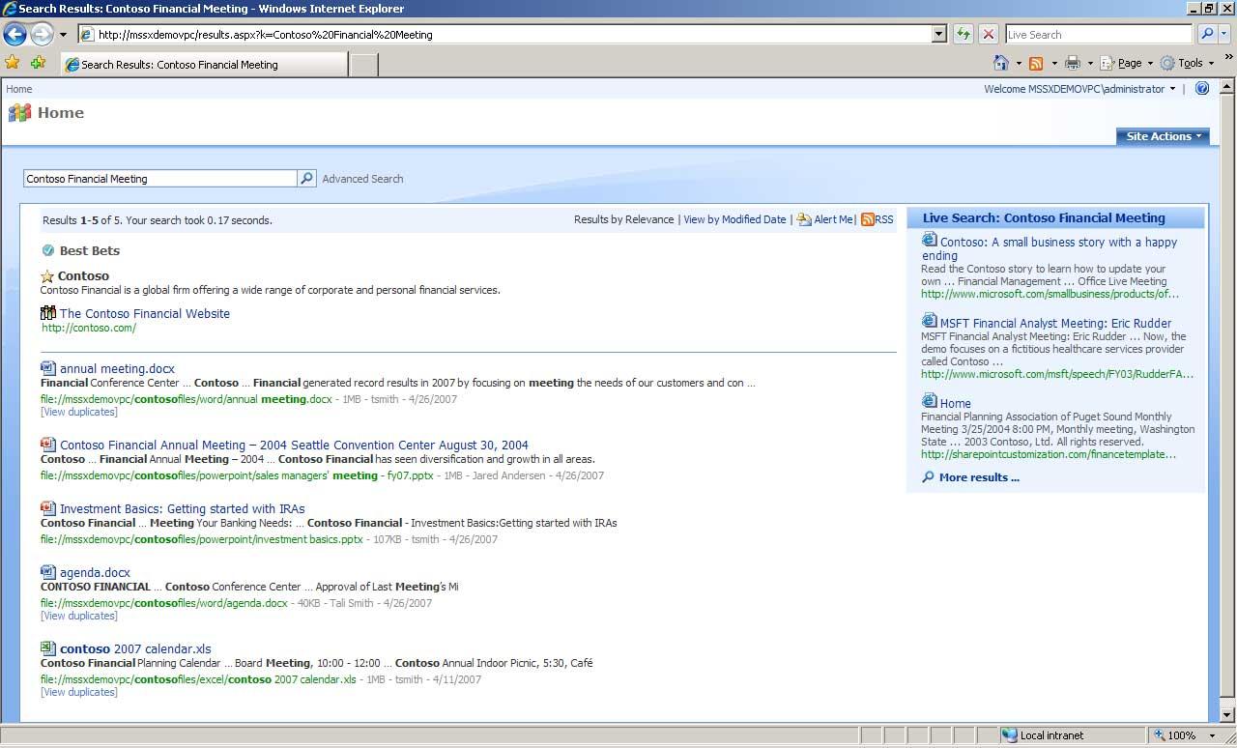Click the browser Forward arrow button
Image resolution: width=1237 pixels, height=748 pixels.
coord(42,35)
